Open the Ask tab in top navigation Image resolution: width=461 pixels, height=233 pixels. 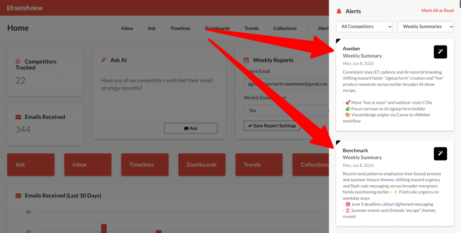152,28
